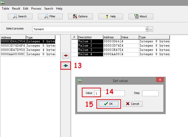Viewport: 188px width, 137px height.
Task: Select address 00003E47D950 in left list
Action: (13, 50)
